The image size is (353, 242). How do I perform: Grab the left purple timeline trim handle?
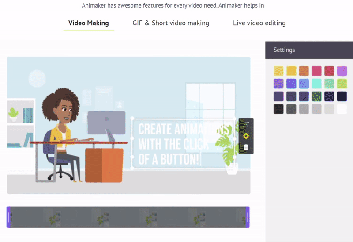(x=8, y=217)
